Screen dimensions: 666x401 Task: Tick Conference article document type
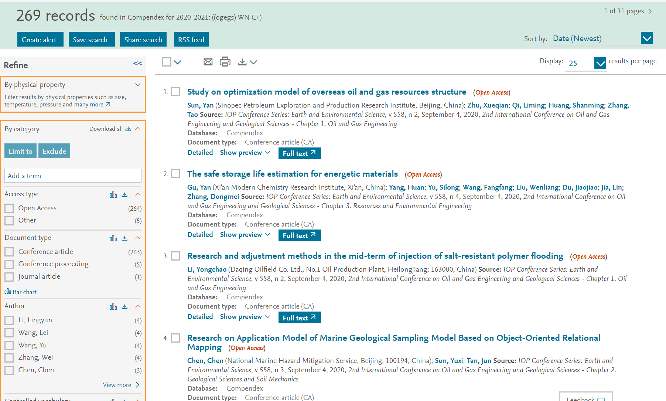pos(9,252)
